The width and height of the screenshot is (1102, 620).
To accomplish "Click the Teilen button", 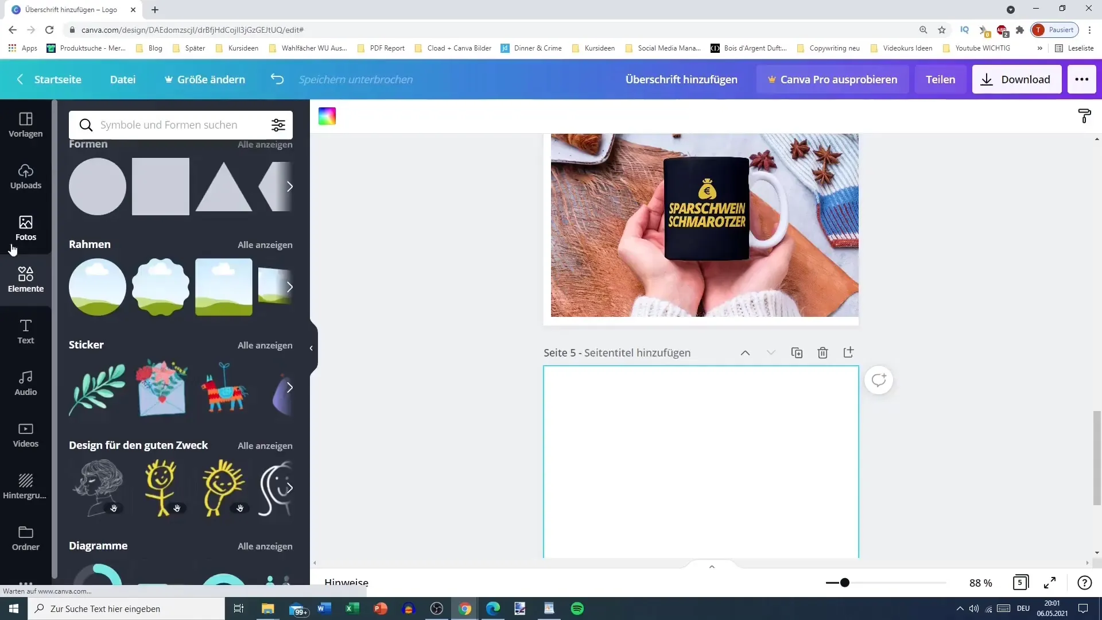I will click(x=941, y=79).
